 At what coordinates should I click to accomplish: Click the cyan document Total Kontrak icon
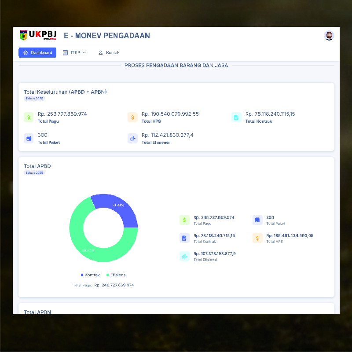(x=236, y=117)
